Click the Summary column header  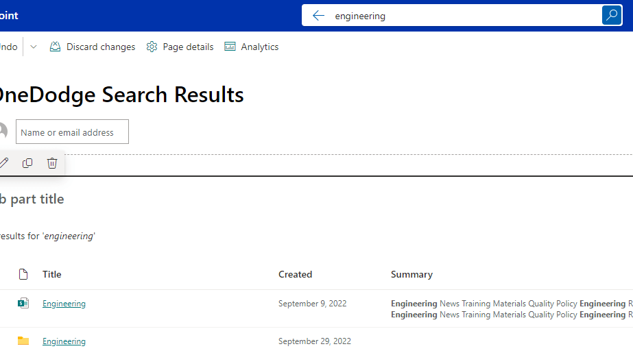coord(411,274)
